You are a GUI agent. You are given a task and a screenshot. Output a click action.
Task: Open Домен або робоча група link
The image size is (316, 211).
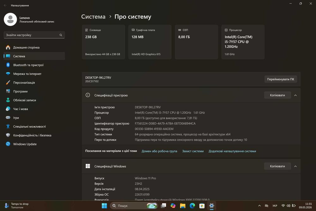tap(159, 151)
